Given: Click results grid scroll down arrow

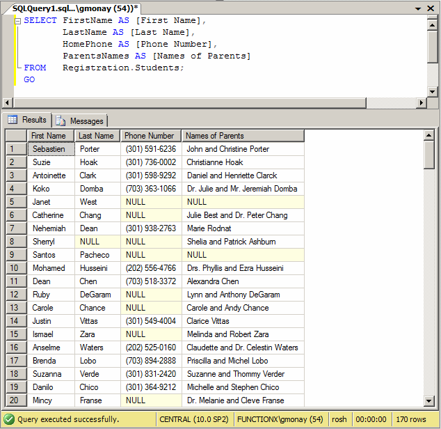Looking at the screenshot, I should point(428,401).
